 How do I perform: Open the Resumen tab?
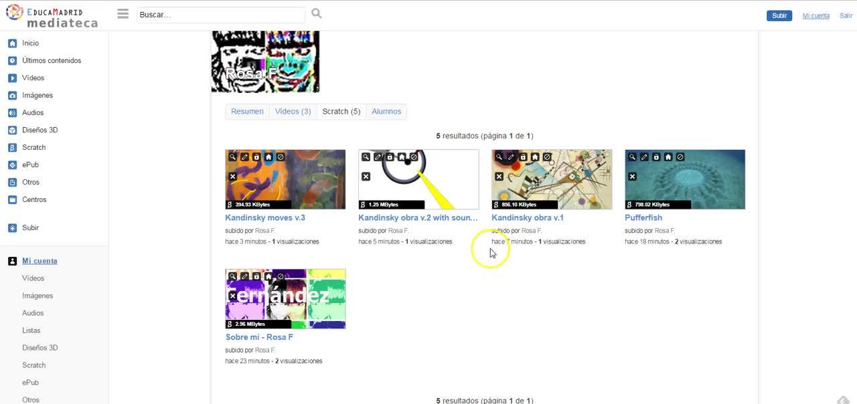[x=247, y=112]
